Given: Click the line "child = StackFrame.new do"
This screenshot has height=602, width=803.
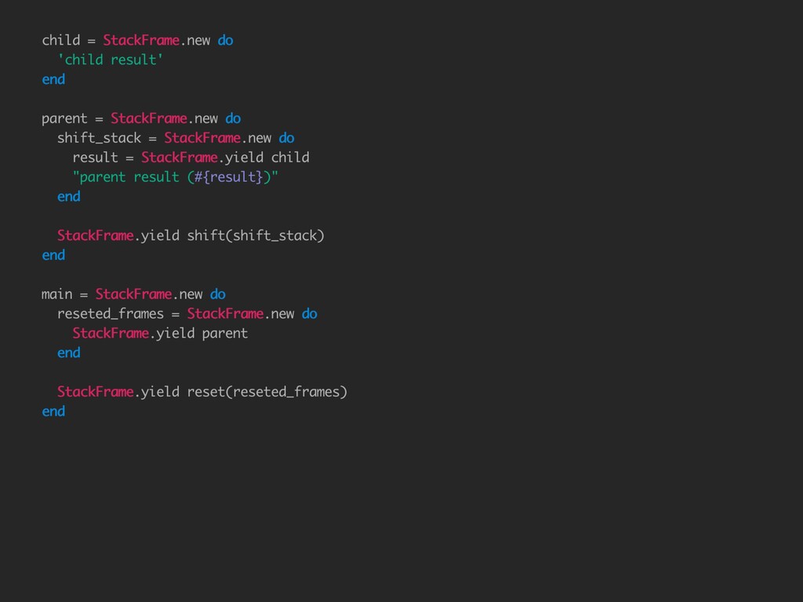Looking at the screenshot, I should point(137,41).
